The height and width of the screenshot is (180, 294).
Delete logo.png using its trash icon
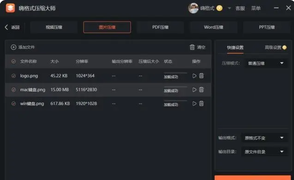pos(202,76)
